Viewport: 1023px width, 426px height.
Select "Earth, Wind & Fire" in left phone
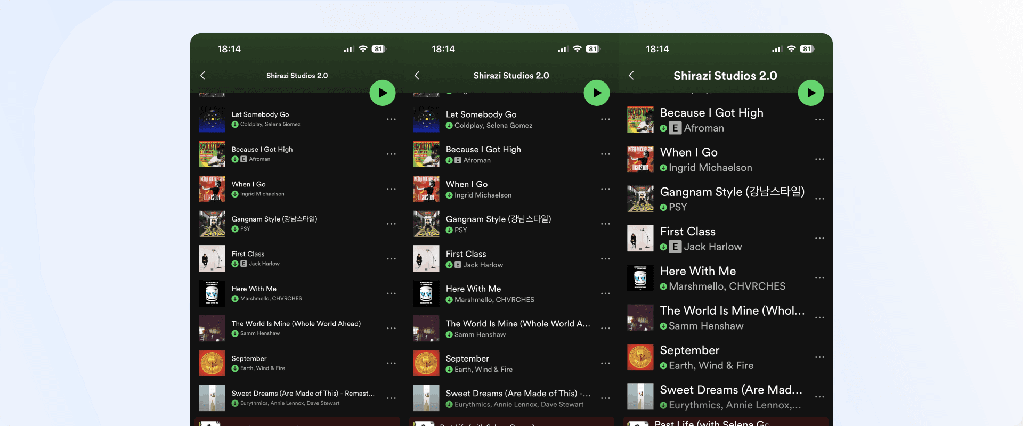point(263,368)
